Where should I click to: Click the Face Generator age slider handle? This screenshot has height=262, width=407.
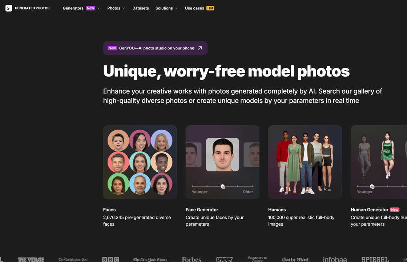click(x=222, y=186)
